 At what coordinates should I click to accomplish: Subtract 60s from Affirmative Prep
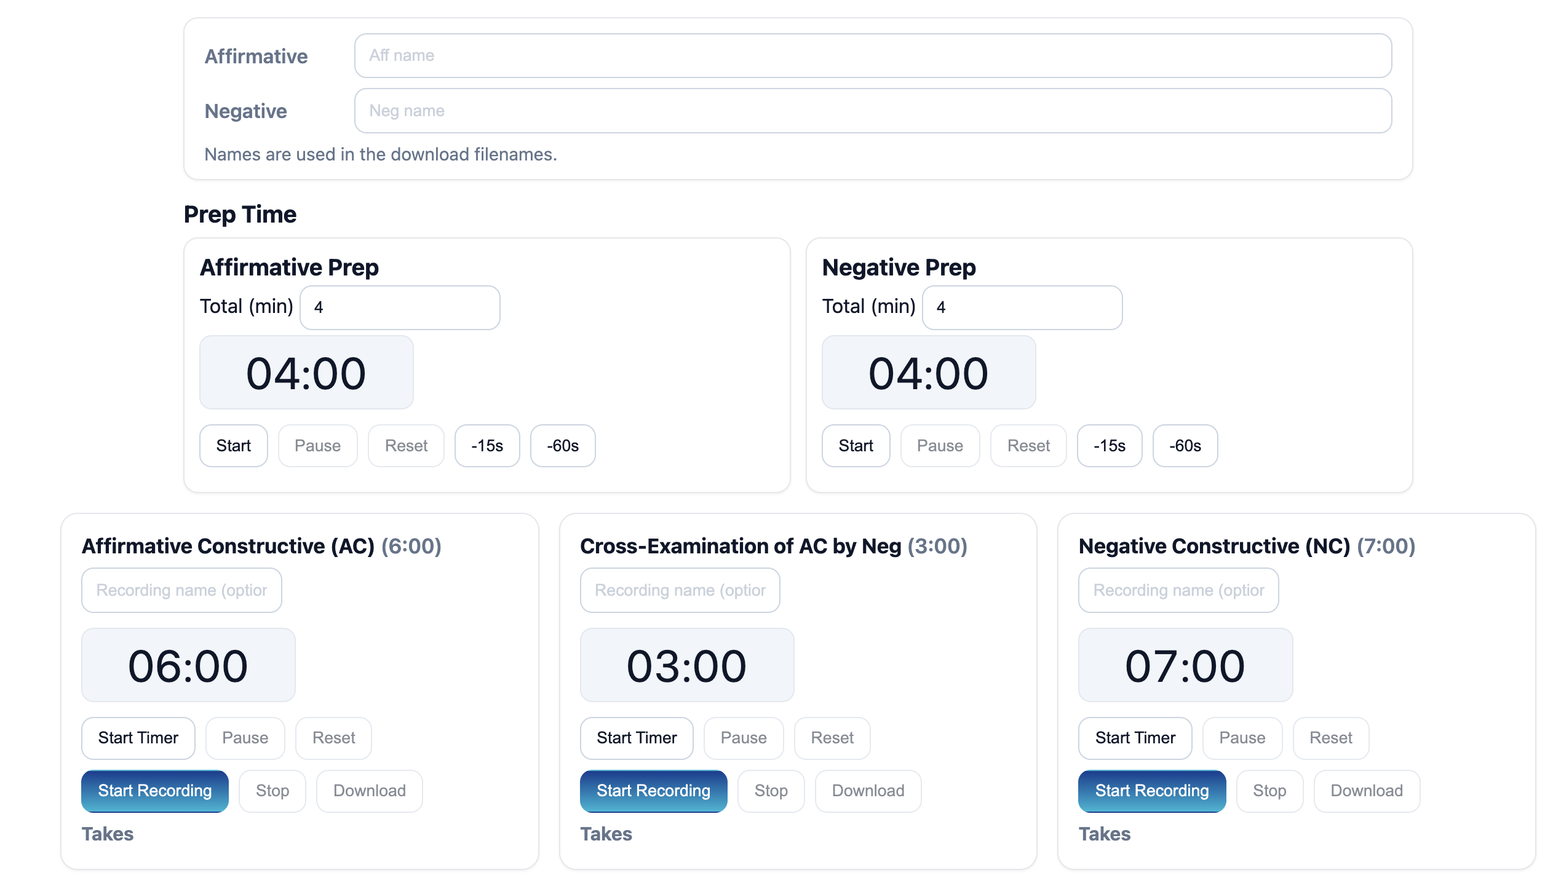(562, 446)
